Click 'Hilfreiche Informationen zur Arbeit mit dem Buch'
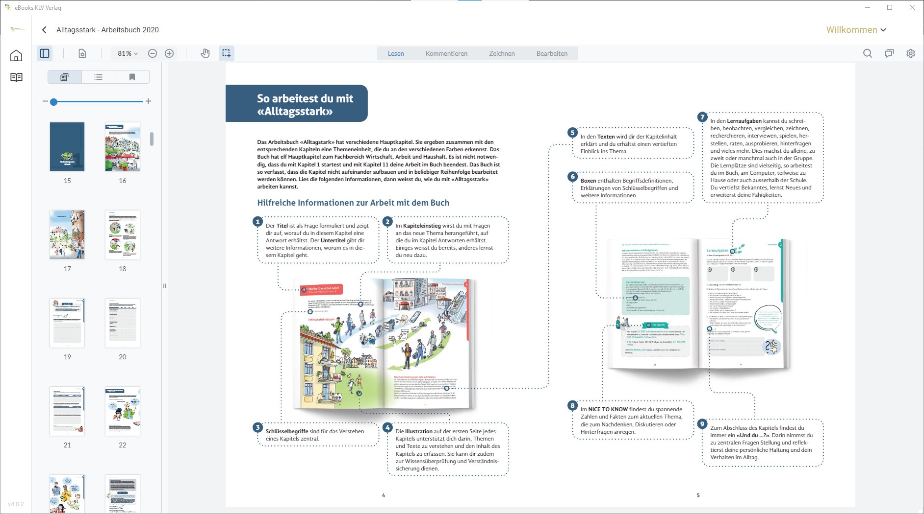924x514 pixels. tap(353, 203)
